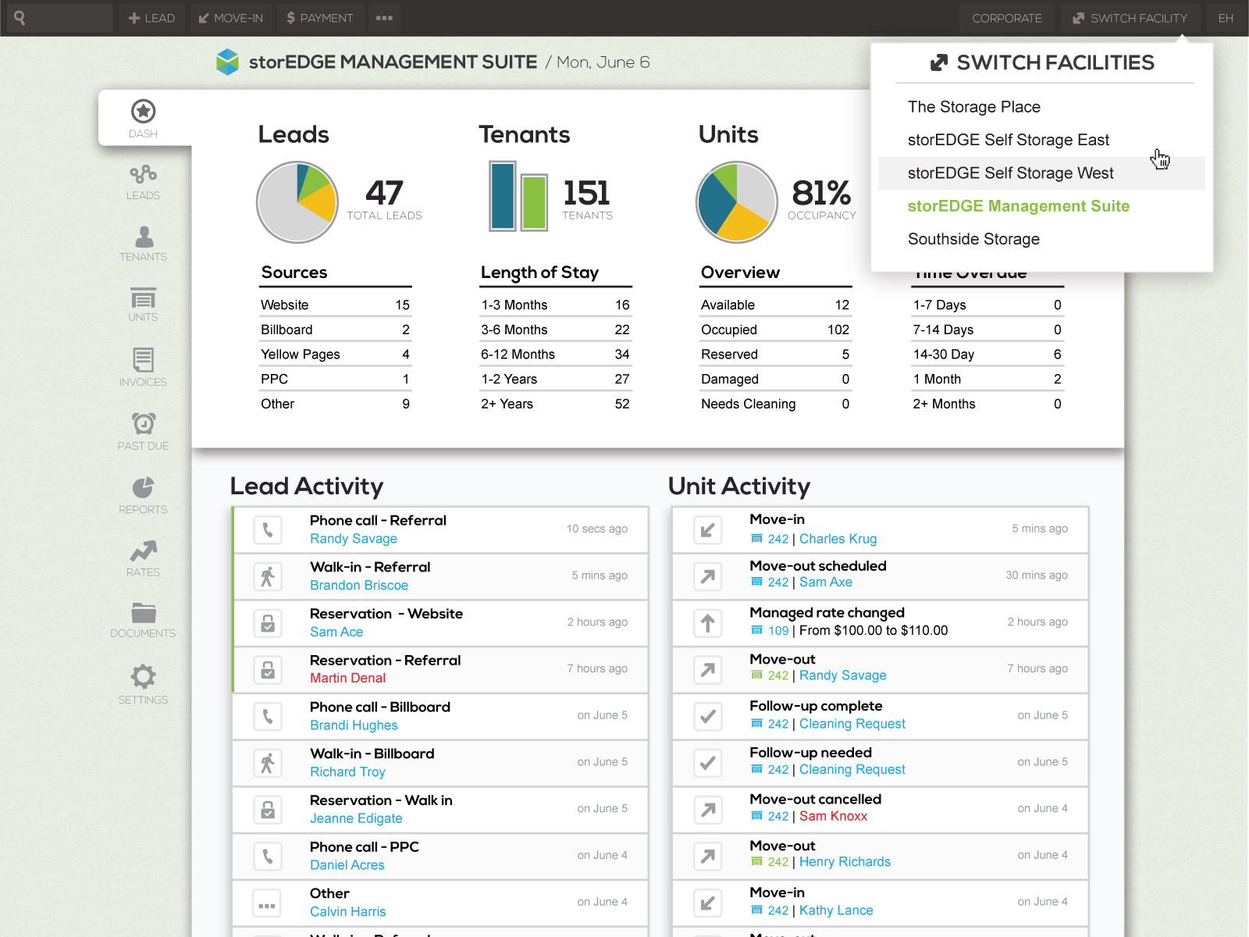Image resolution: width=1249 pixels, height=937 pixels.
Task: Go to Tenants in sidebar
Action: 143,244
